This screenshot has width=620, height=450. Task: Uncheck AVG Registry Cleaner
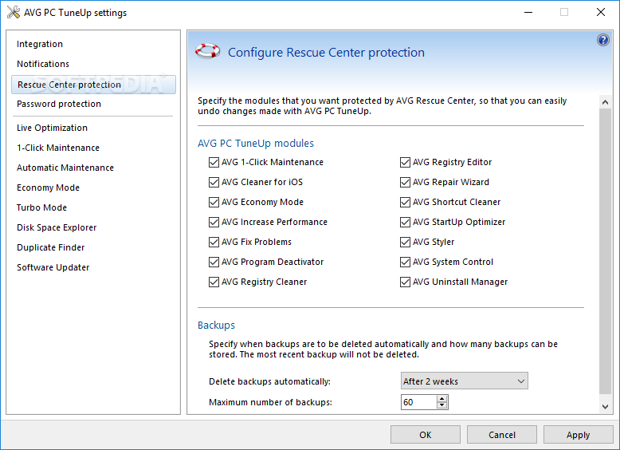214,282
